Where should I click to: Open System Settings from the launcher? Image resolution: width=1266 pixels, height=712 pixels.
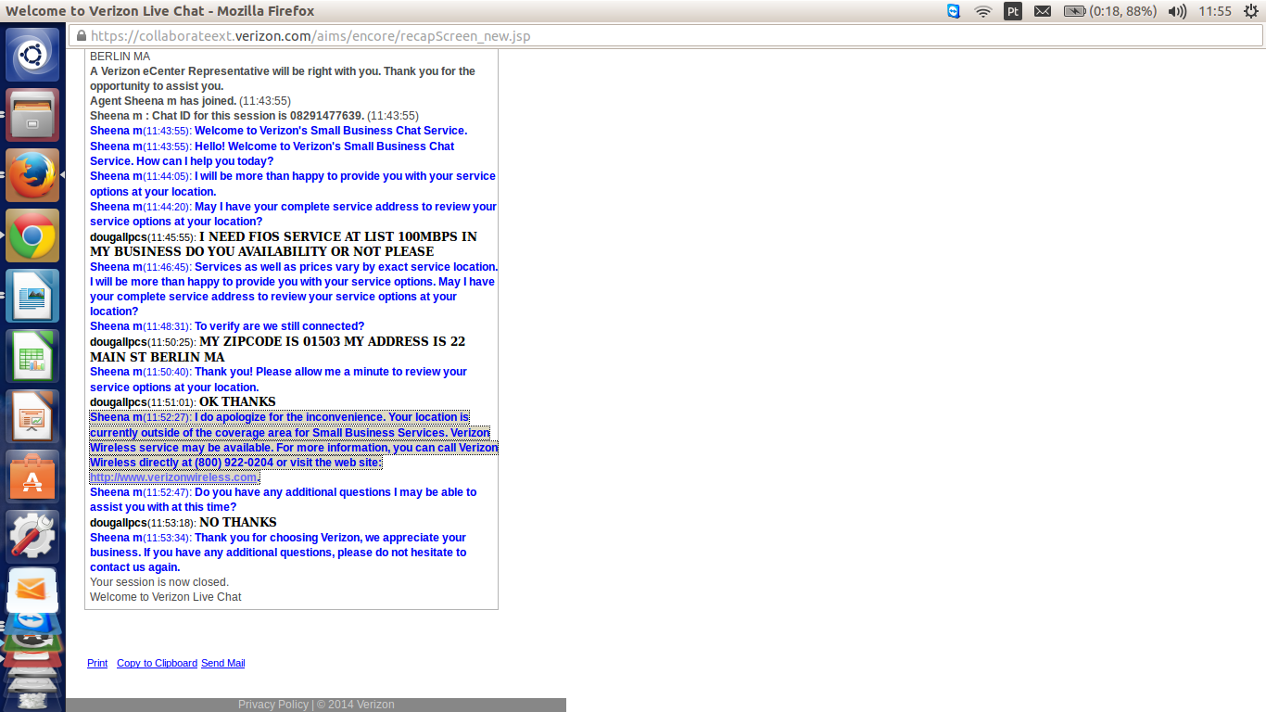pos(32,537)
